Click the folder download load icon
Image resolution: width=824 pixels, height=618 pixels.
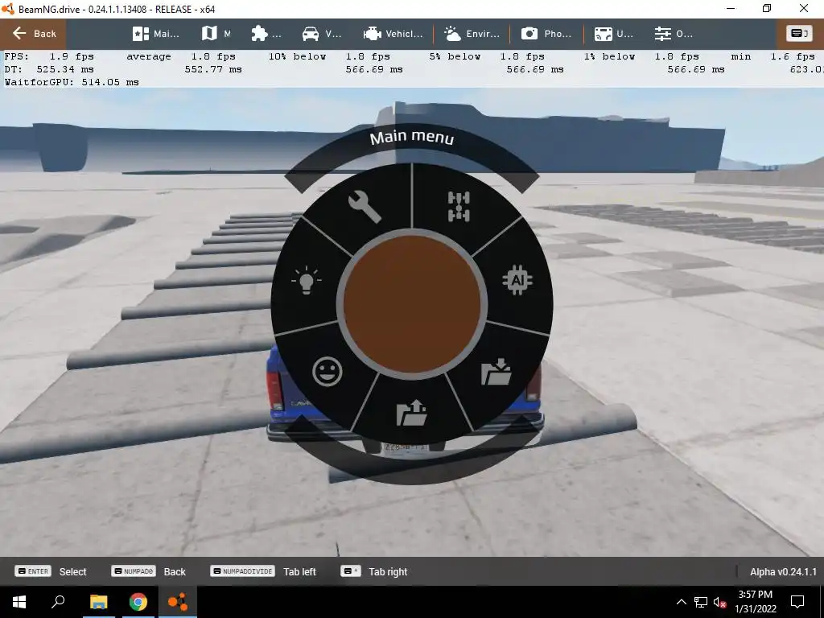[x=496, y=372]
